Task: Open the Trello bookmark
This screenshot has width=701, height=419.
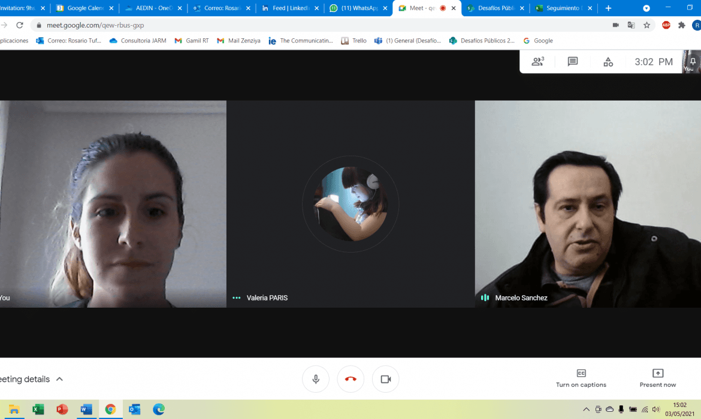Action: tap(353, 41)
